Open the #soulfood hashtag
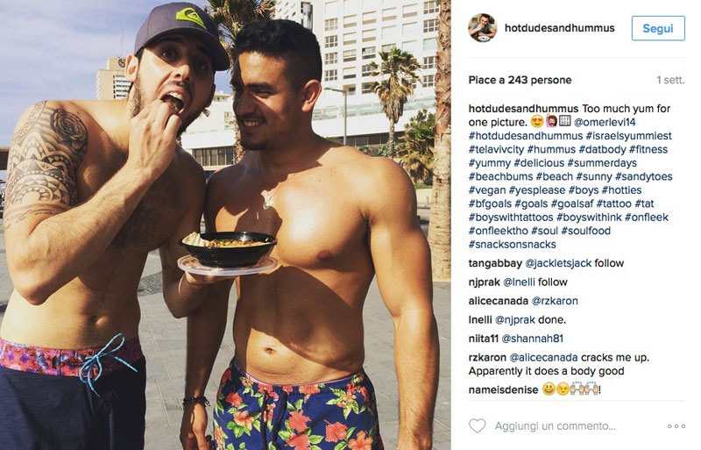The height and width of the screenshot is (450, 701). tap(586, 231)
